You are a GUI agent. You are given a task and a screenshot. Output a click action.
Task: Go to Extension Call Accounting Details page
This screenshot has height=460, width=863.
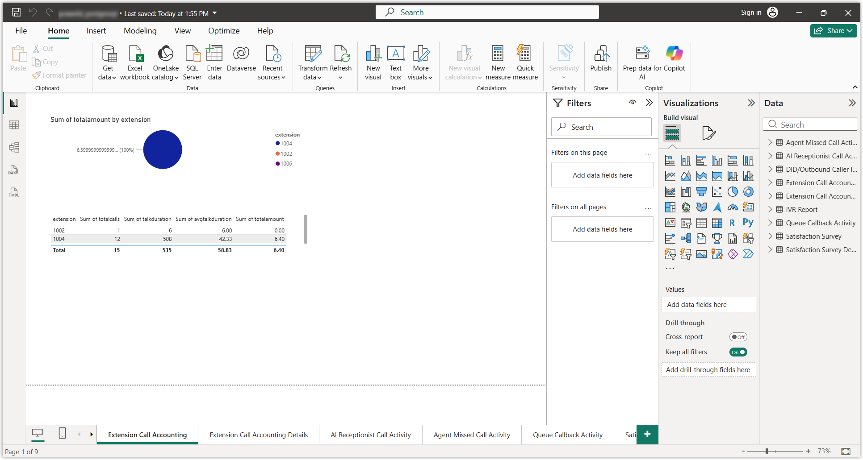click(x=259, y=435)
